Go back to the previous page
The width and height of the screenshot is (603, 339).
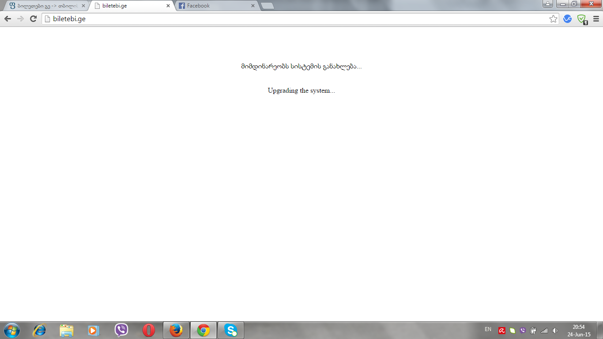pos(8,19)
